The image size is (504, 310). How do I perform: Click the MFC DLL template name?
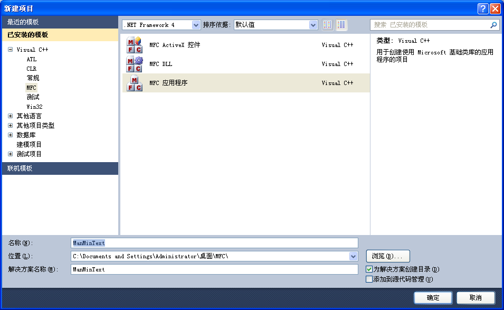tap(161, 64)
